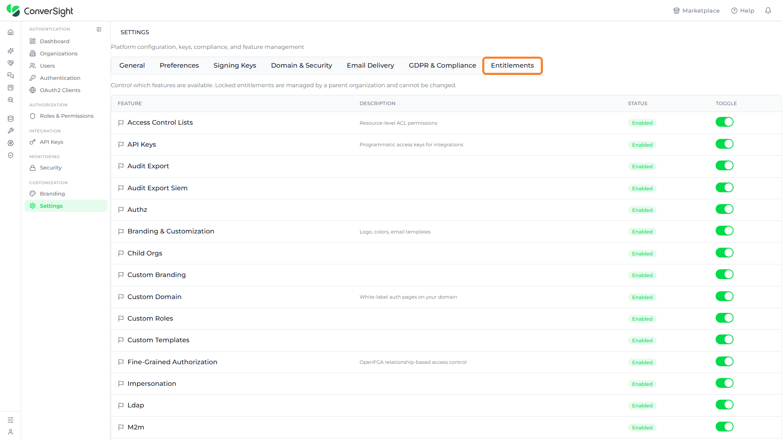Click the kanban board icon in rail
The width and height of the screenshot is (782, 440).
click(11, 88)
